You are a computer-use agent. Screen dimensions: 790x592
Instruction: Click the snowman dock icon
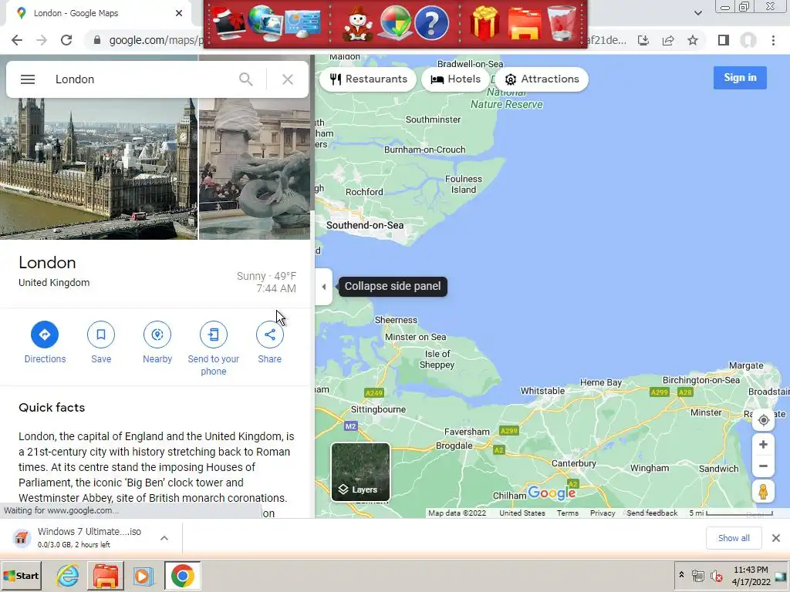click(357, 24)
